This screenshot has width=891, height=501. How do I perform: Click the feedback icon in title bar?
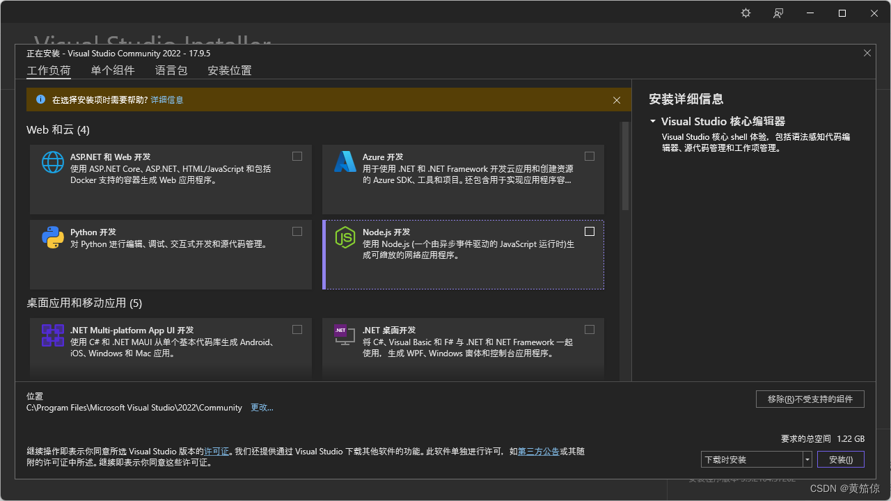[778, 13]
